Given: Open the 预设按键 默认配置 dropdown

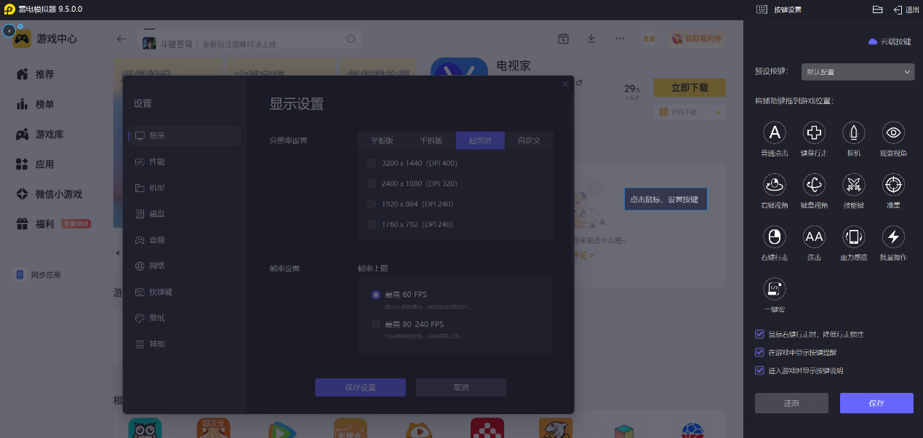Looking at the screenshot, I should 857,72.
